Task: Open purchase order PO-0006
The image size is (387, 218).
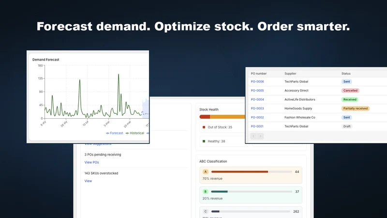Action: pos(257,81)
